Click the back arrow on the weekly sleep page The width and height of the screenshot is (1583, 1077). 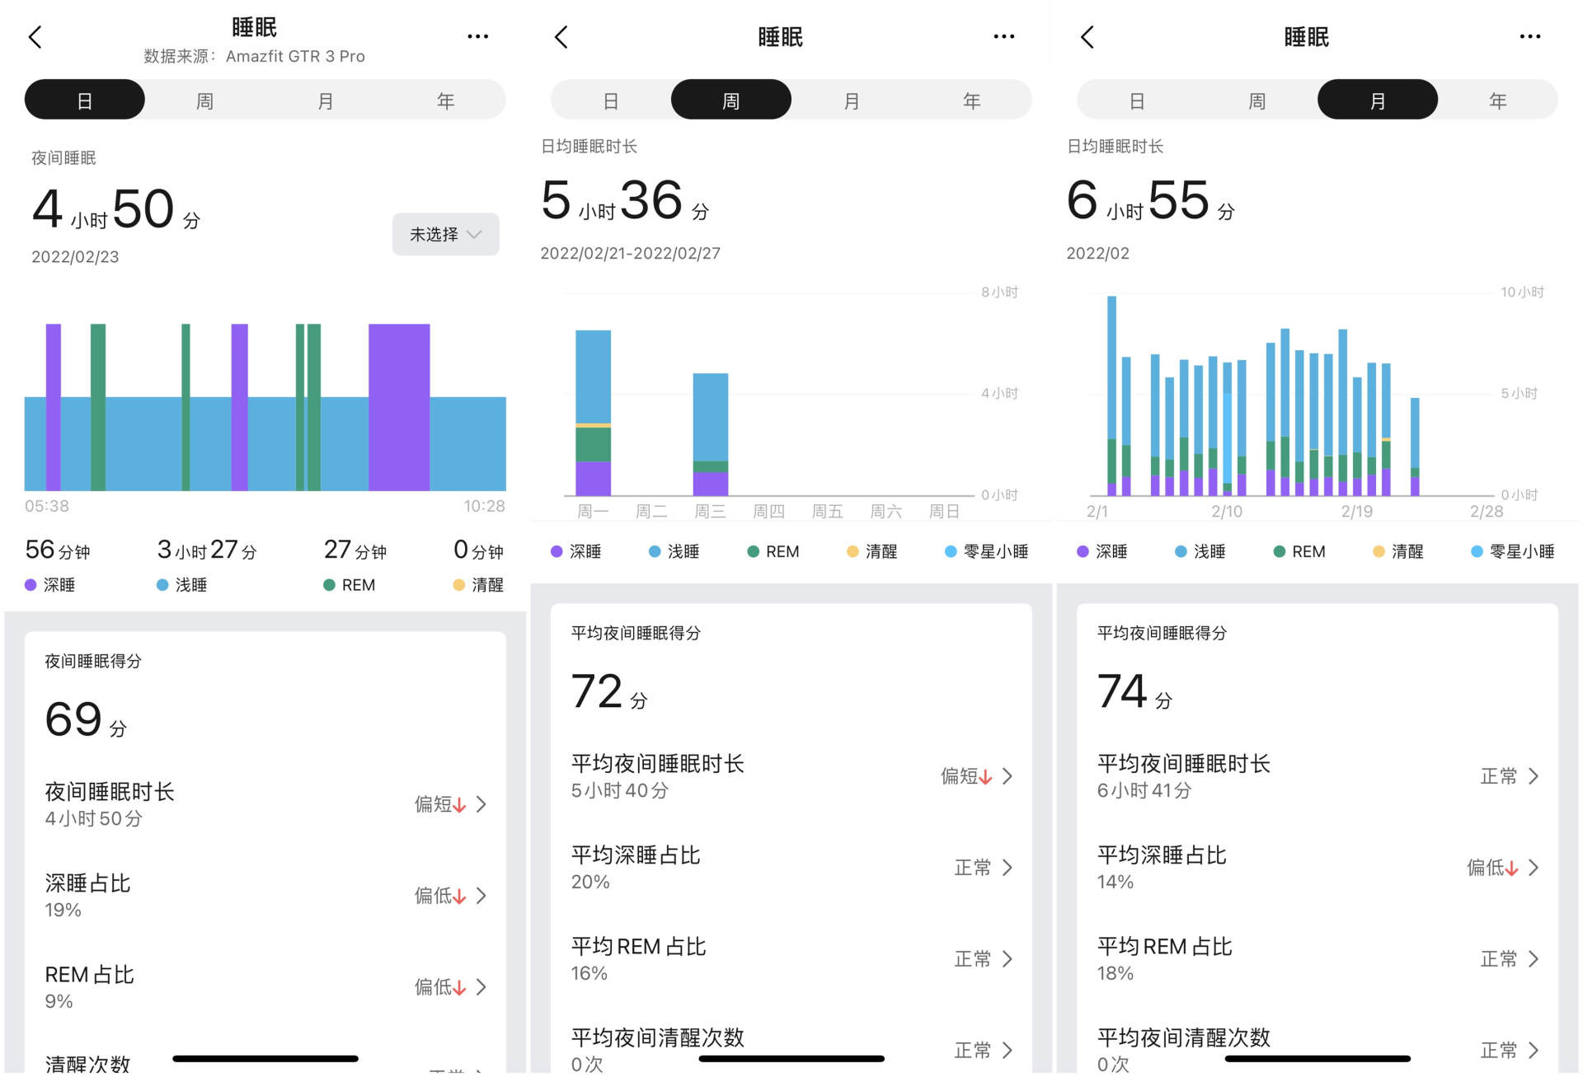[561, 36]
